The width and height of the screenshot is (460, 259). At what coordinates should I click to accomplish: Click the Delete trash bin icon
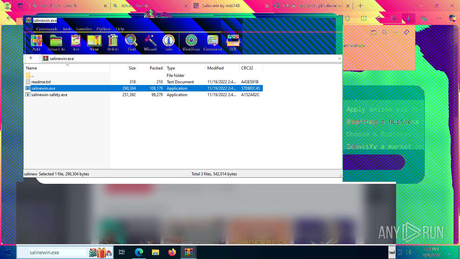point(113,43)
